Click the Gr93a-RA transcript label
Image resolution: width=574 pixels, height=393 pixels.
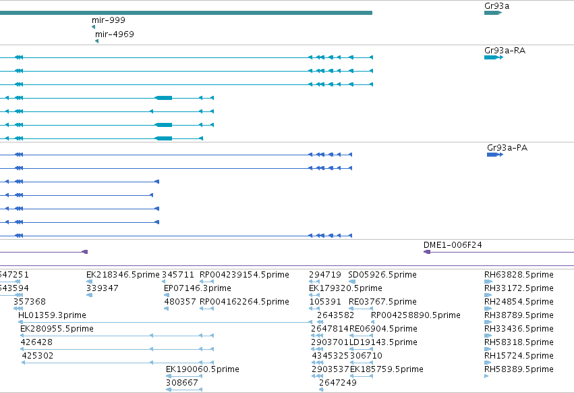505,51
